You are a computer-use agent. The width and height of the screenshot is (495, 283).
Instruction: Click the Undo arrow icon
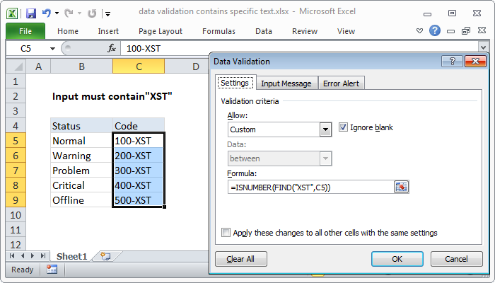(47, 13)
